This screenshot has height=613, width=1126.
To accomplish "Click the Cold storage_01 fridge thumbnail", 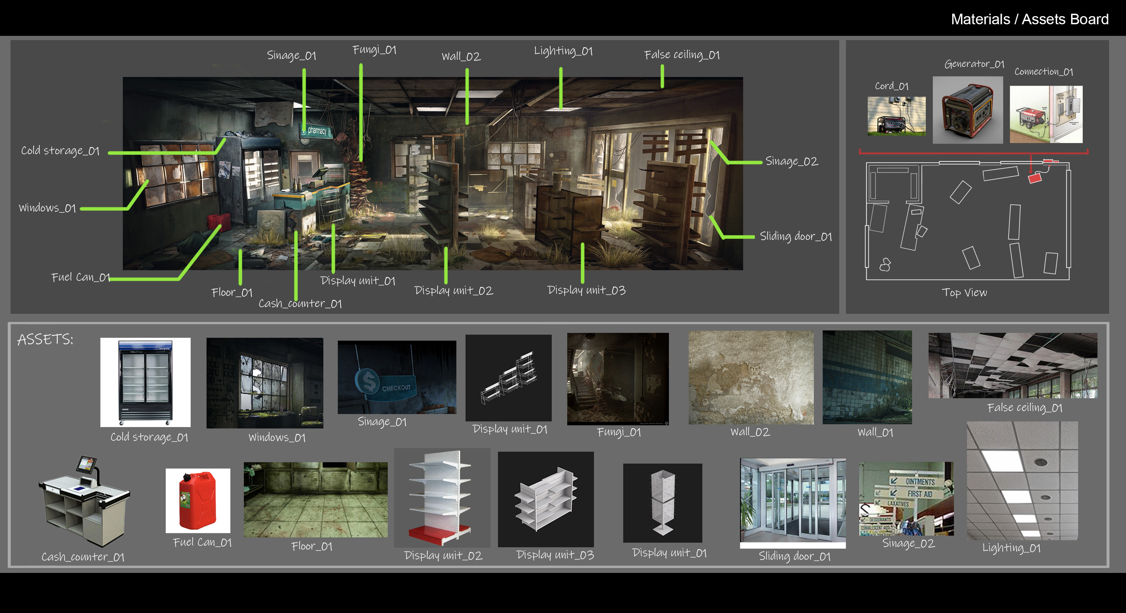I will [x=145, y=382].
